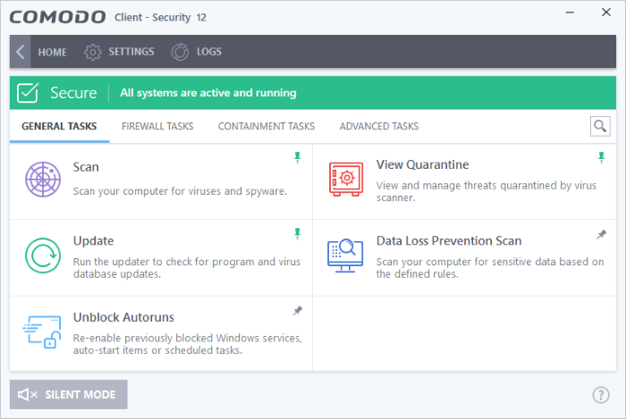The height and width of the screenshot is (419, 626).
Task: Unpin the Scan task
Action: (298, 158)
